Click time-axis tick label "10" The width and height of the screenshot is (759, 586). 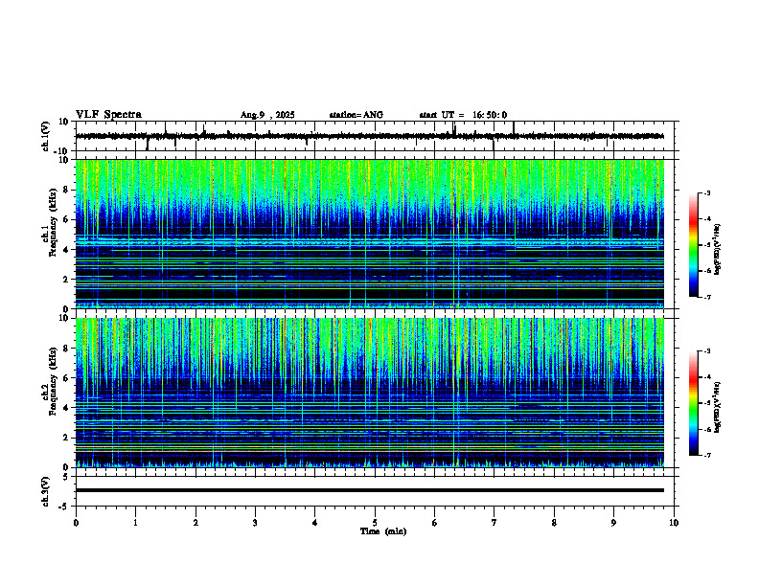(x=674, y=523)
